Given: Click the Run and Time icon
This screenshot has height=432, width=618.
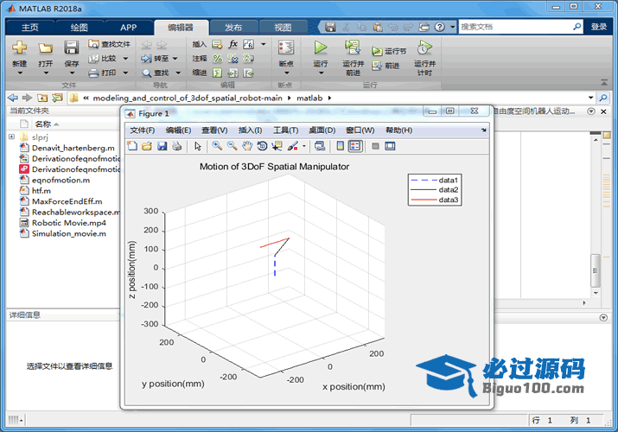Looking at the screenshot, I should 424,48.
